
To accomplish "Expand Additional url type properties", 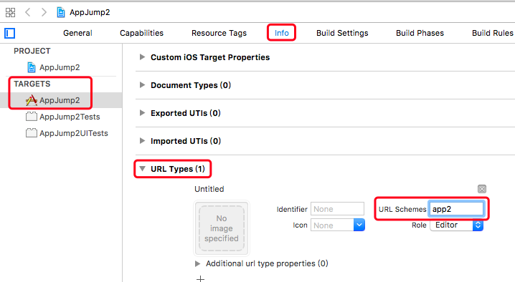I will click(x=197, y=263).
